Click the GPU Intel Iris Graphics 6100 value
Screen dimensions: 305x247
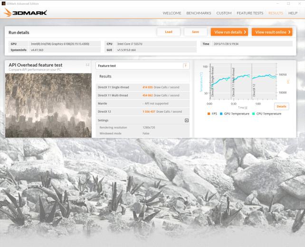pos(60,44)
